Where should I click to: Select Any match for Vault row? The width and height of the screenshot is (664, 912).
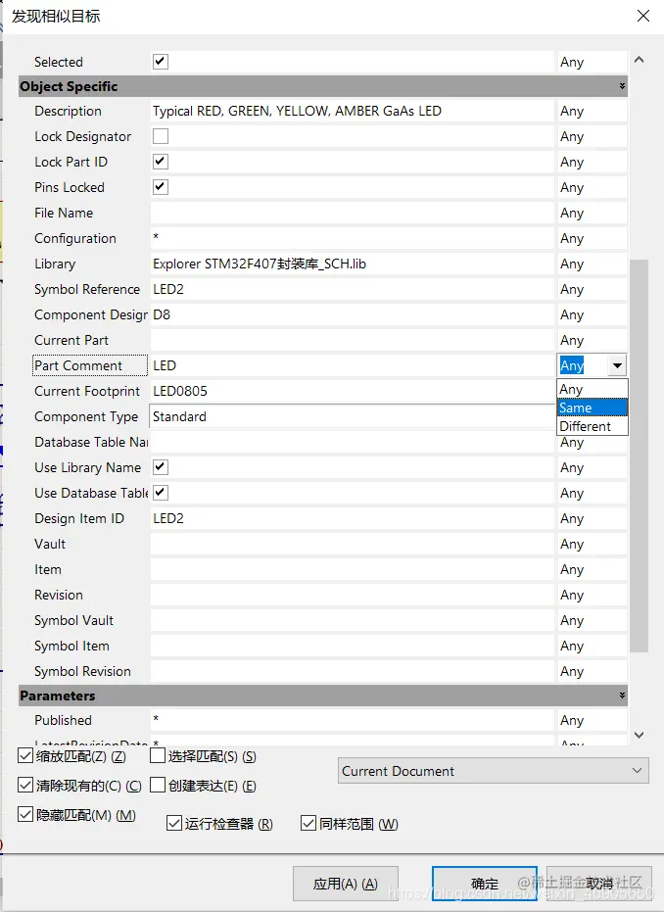pos(592,544)
